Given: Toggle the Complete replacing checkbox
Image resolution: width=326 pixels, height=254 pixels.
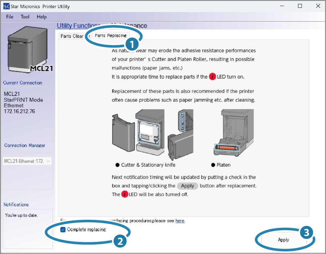Looking at the screenshot, I should point(63,230).
